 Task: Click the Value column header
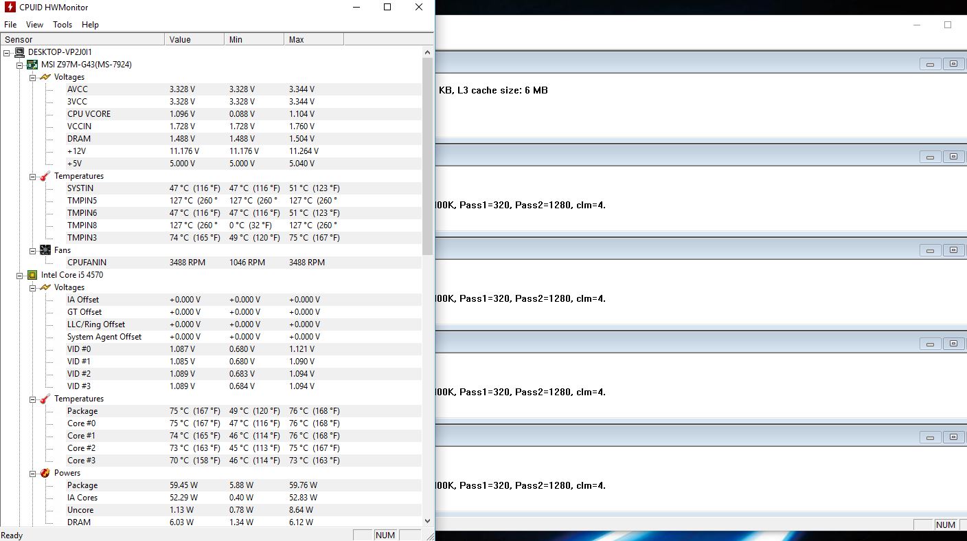194,40
